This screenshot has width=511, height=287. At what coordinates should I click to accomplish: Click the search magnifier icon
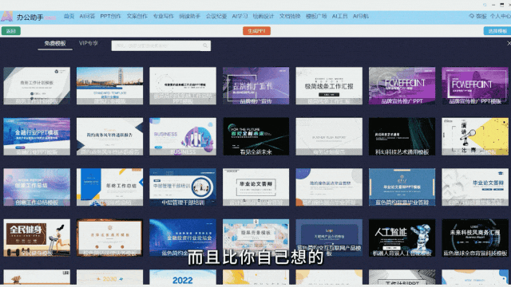[205, 45]
